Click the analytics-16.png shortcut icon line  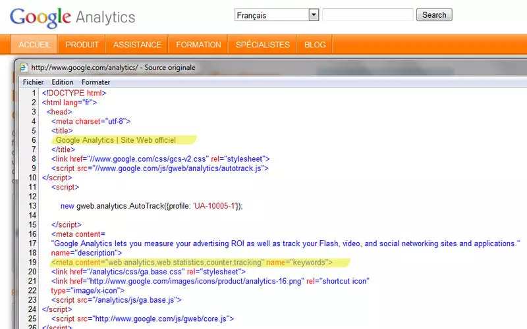[x=210, y=281]
